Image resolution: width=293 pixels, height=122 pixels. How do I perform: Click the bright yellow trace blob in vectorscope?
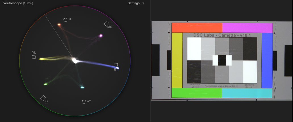[42, 59]
